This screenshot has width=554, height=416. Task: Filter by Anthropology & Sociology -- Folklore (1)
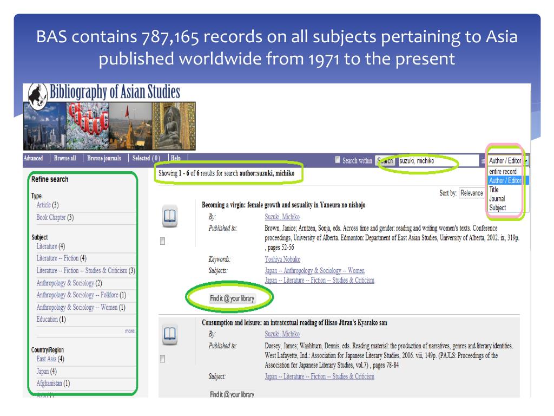[81, 295]
